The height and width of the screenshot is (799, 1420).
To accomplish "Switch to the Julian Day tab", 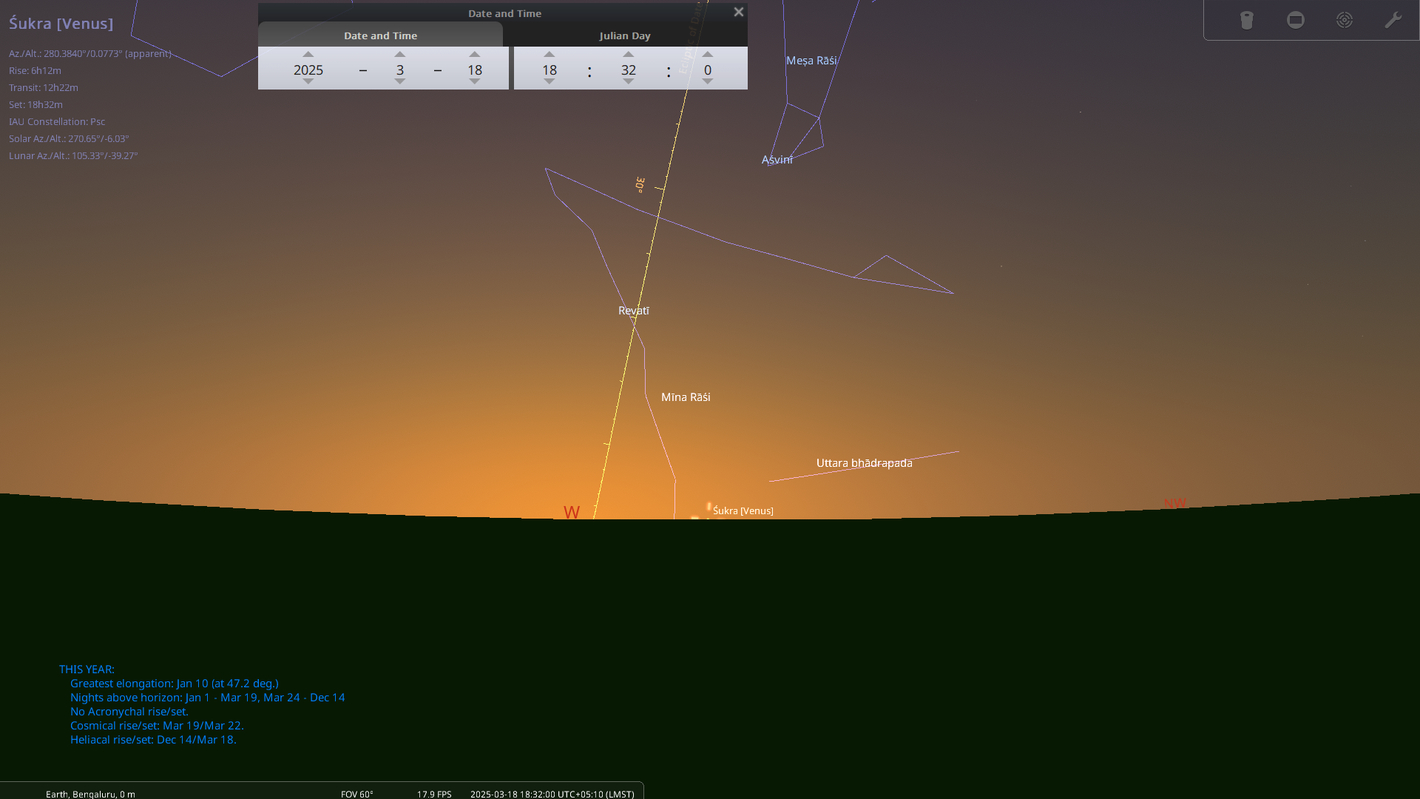I will point(625,35).
